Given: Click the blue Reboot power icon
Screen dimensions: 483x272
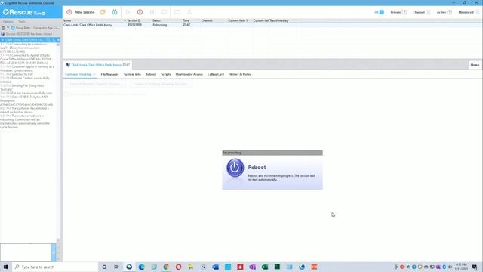Looking at the screenshot, I should tap(235, 168).
